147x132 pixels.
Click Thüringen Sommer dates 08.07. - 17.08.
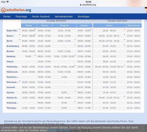(x=84, y=108)
